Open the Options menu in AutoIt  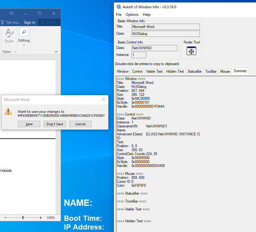pyautogui.click(x=132, y=15)
